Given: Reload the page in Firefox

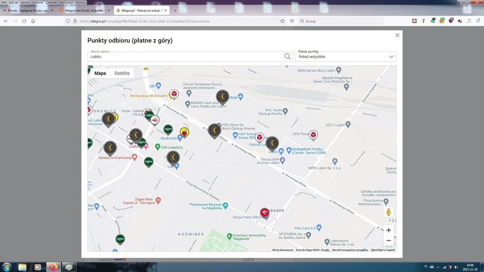Looking at the screenshot, I should (x=24, y=21).
